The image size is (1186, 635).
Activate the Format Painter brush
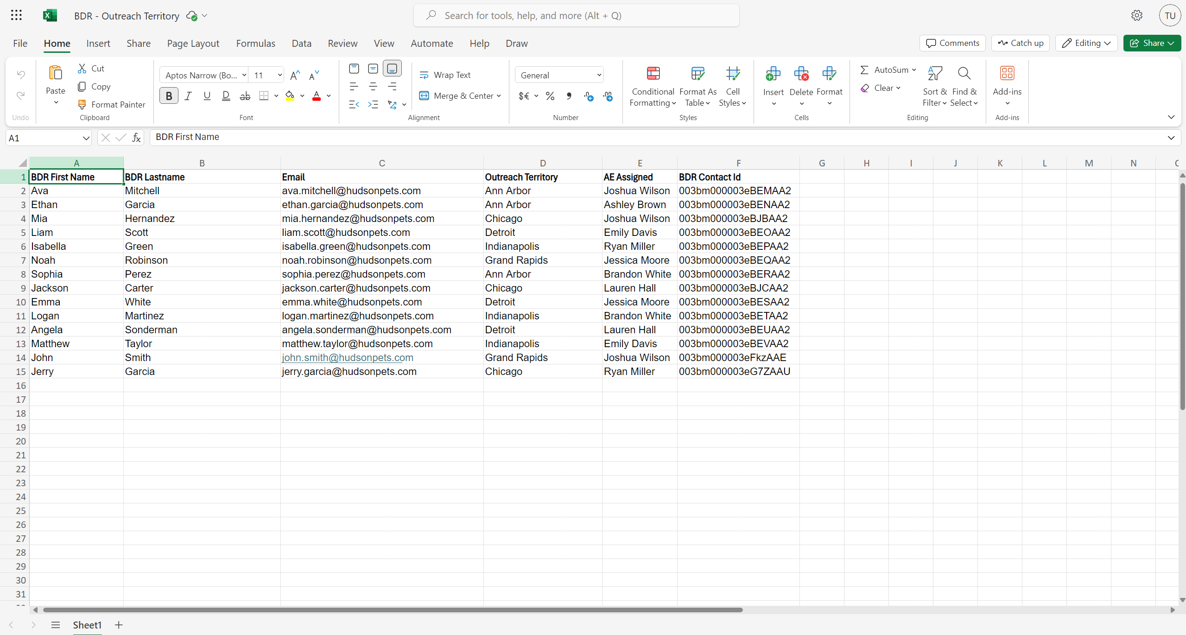pos(82,104)
